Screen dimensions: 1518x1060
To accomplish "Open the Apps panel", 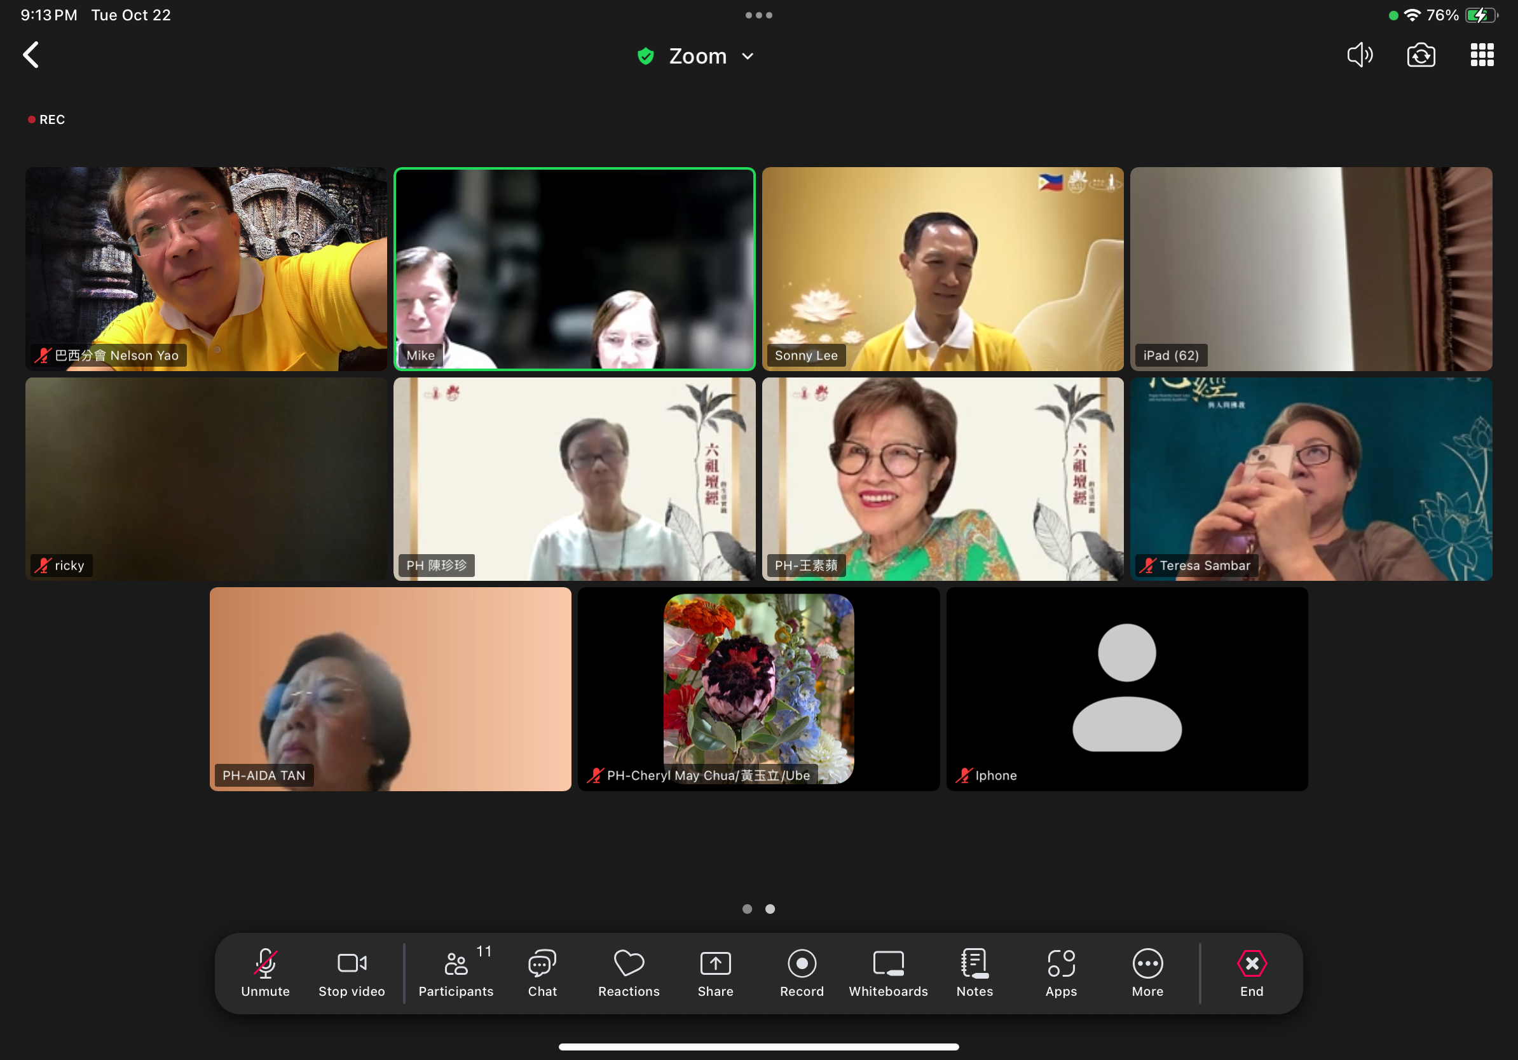I will [1060, 972].
